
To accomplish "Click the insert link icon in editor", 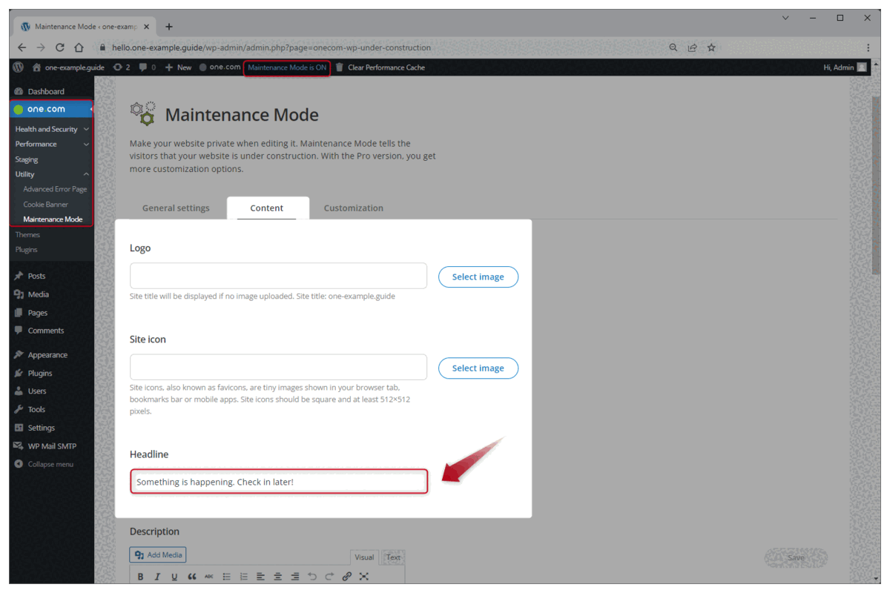I will (x=347, y=577).
